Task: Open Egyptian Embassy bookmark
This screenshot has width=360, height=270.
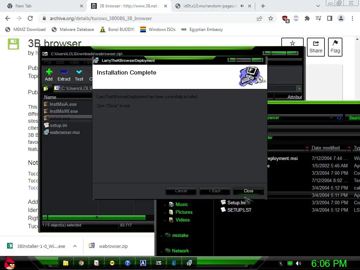Action: click(202, 30)
